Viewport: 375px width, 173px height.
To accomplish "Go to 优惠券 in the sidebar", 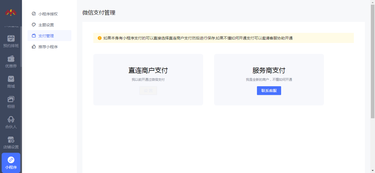I will 11,66.
